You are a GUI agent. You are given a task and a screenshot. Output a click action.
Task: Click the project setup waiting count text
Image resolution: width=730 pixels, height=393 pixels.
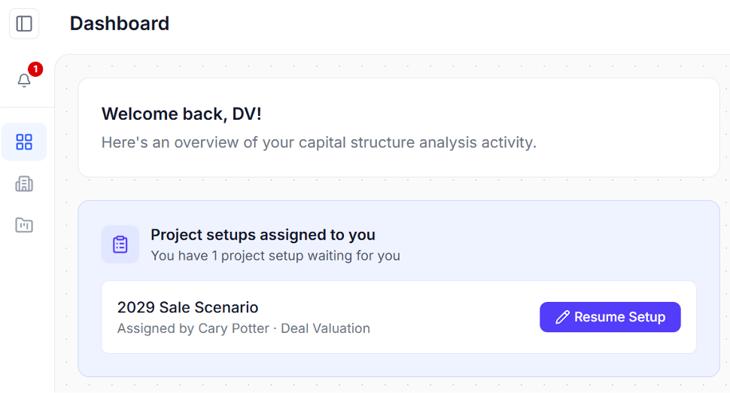coord(275,256)
